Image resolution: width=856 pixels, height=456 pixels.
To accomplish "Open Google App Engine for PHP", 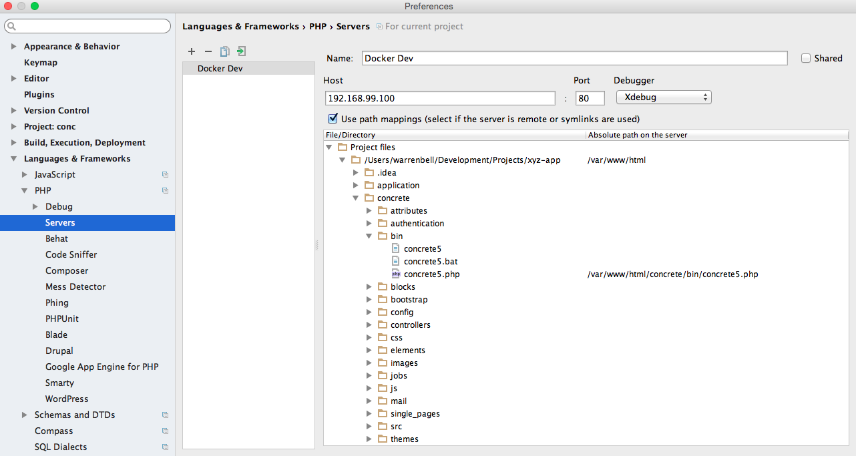I will [x=102, y=367].
